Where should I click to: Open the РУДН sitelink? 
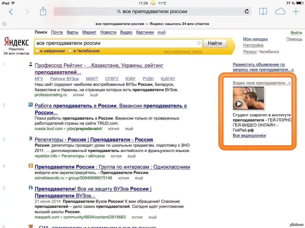(x=148, y=79)
